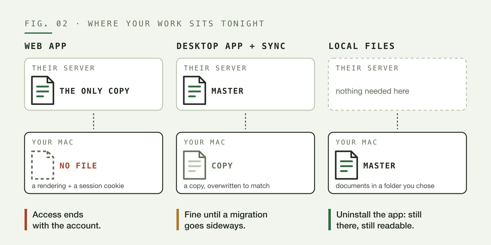Click the dashed missing-file icon beside NO FILE

tap(43, 165)
